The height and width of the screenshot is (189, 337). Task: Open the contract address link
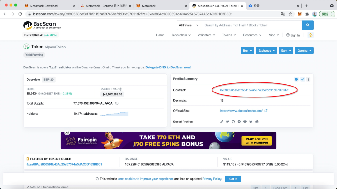[254, 90]
